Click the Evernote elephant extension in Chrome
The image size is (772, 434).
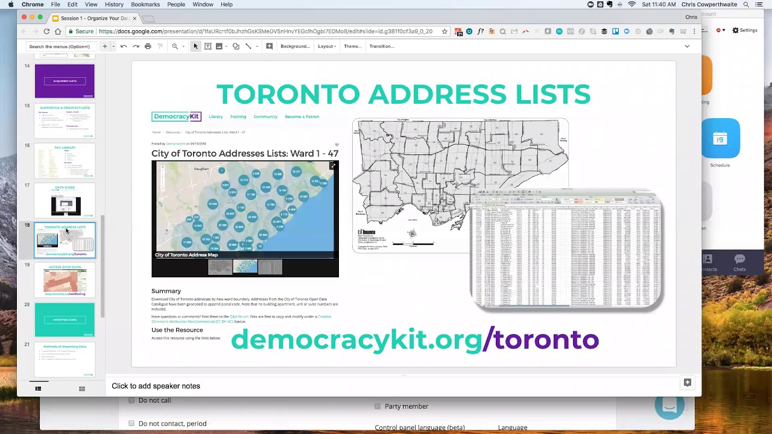point(672,31)
